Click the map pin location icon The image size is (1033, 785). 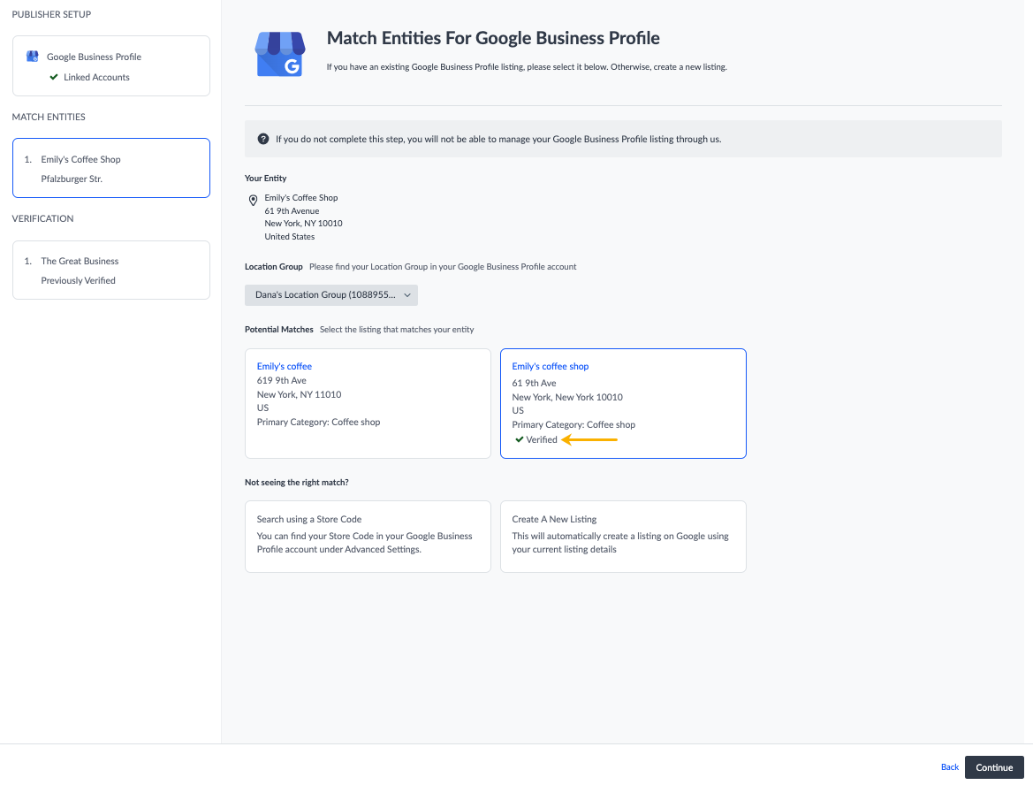pyautogui.click(x=253, y=201)
